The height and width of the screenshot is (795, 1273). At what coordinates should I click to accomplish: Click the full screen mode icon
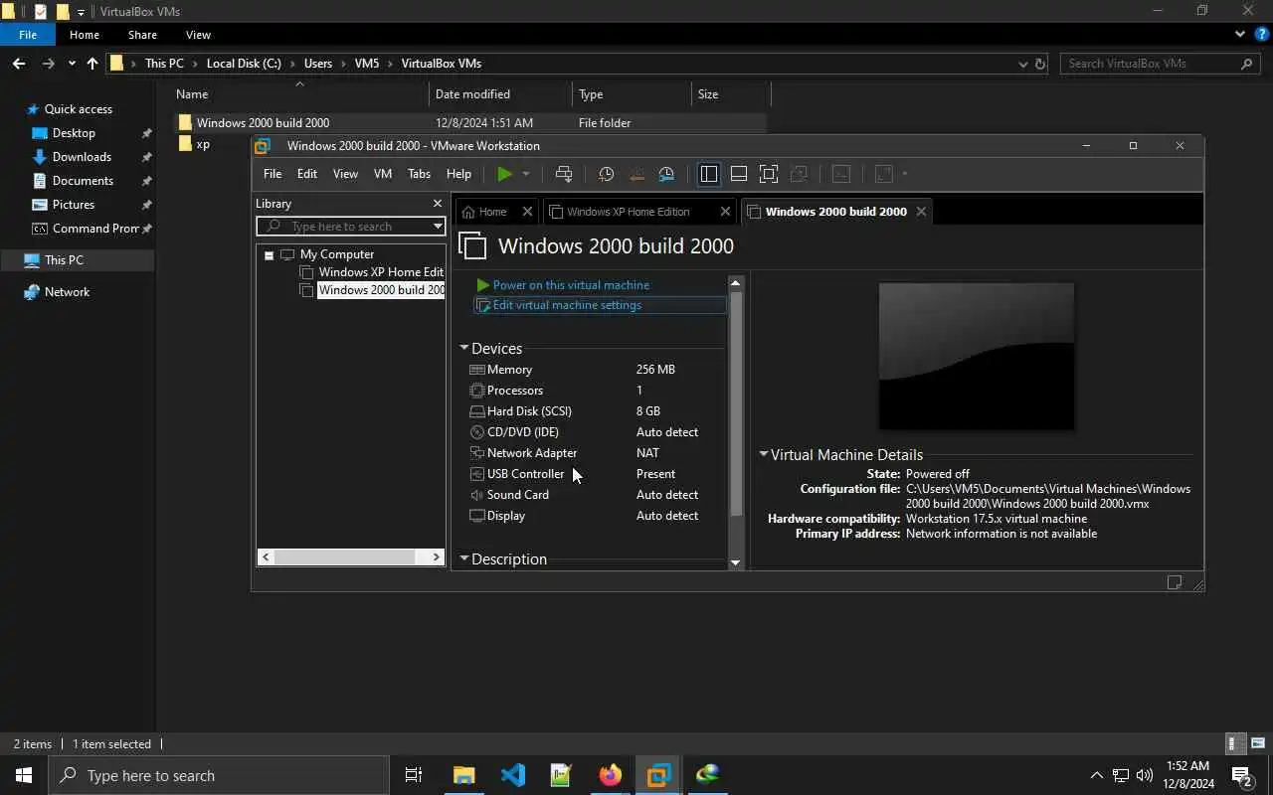[x=769, y=174]
